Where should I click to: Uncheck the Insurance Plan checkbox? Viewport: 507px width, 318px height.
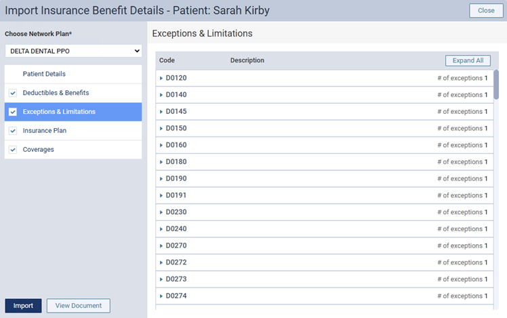click(x=13, y=131)
